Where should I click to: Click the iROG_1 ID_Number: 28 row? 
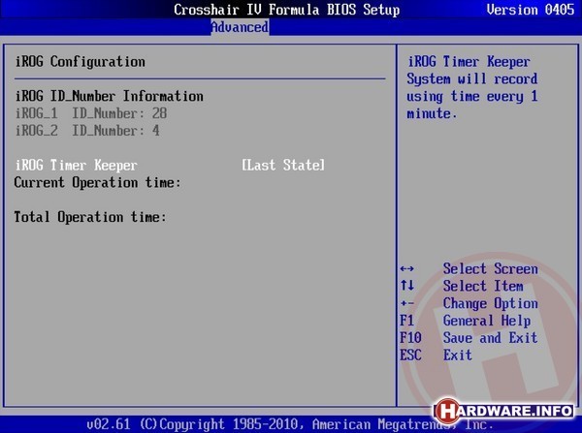point(91,113)
